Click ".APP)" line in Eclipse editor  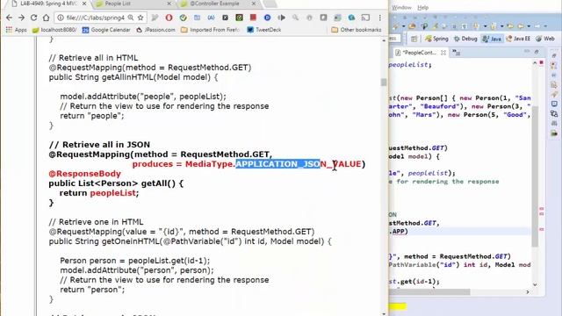399,232
